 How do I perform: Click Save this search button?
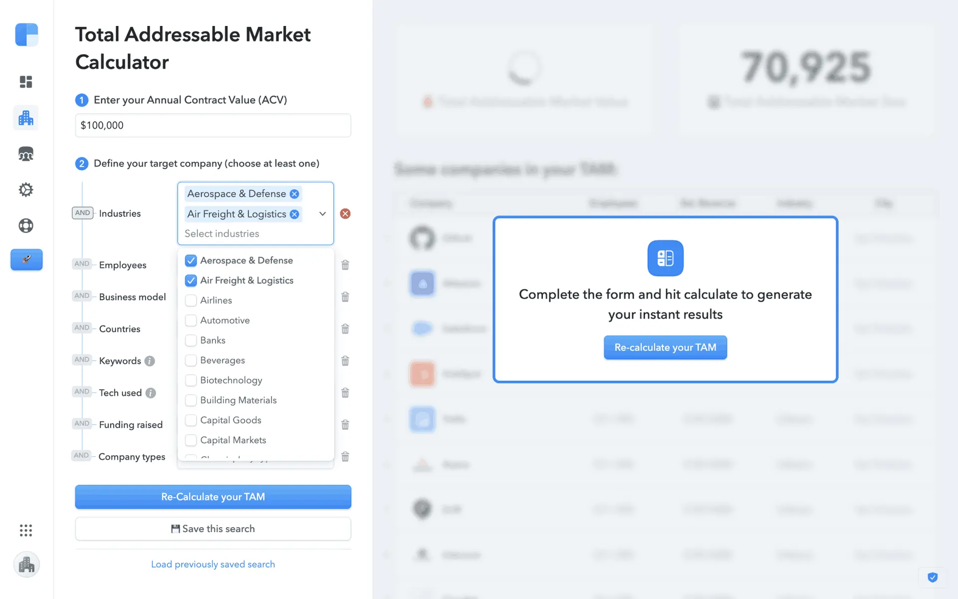[x=213, y=529]
